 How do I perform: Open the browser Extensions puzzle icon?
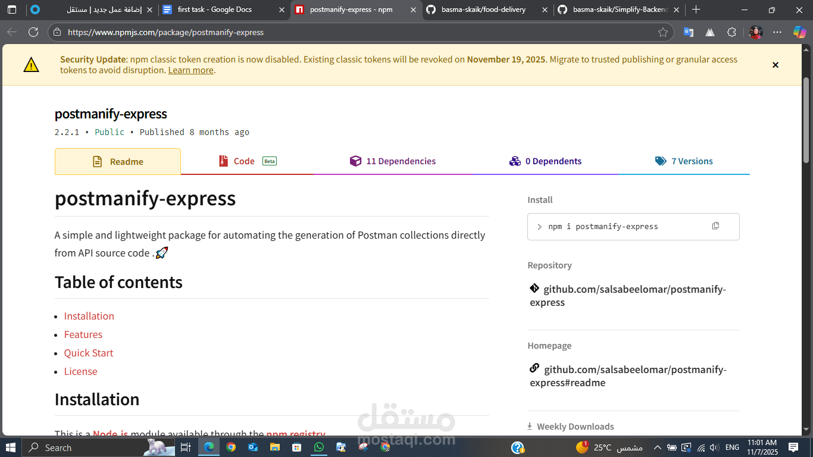(731, 32)
